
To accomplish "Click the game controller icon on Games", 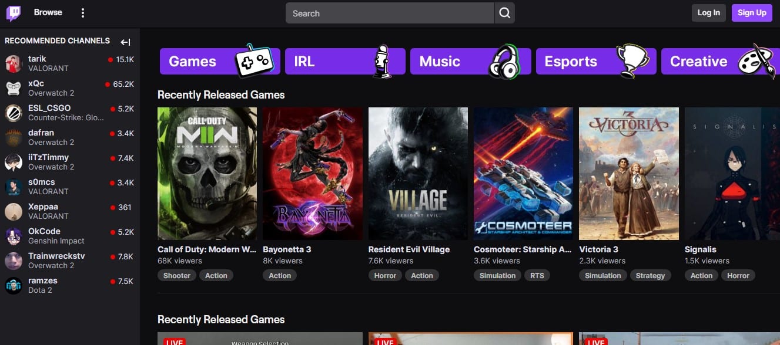I will click(254, 60).
